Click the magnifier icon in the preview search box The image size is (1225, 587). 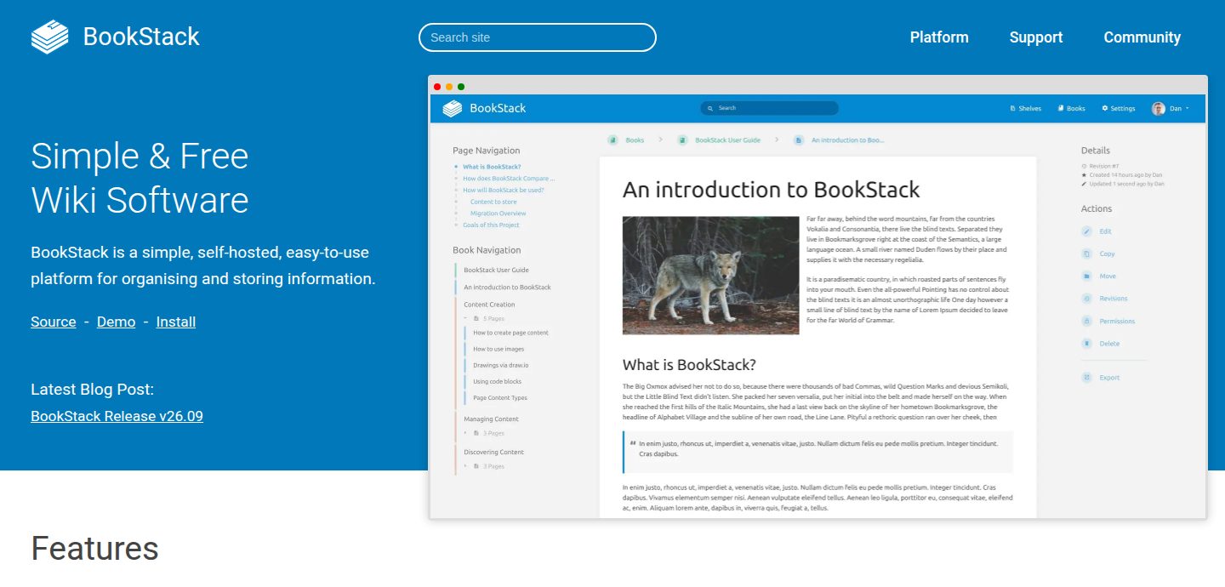pos(711,108)
